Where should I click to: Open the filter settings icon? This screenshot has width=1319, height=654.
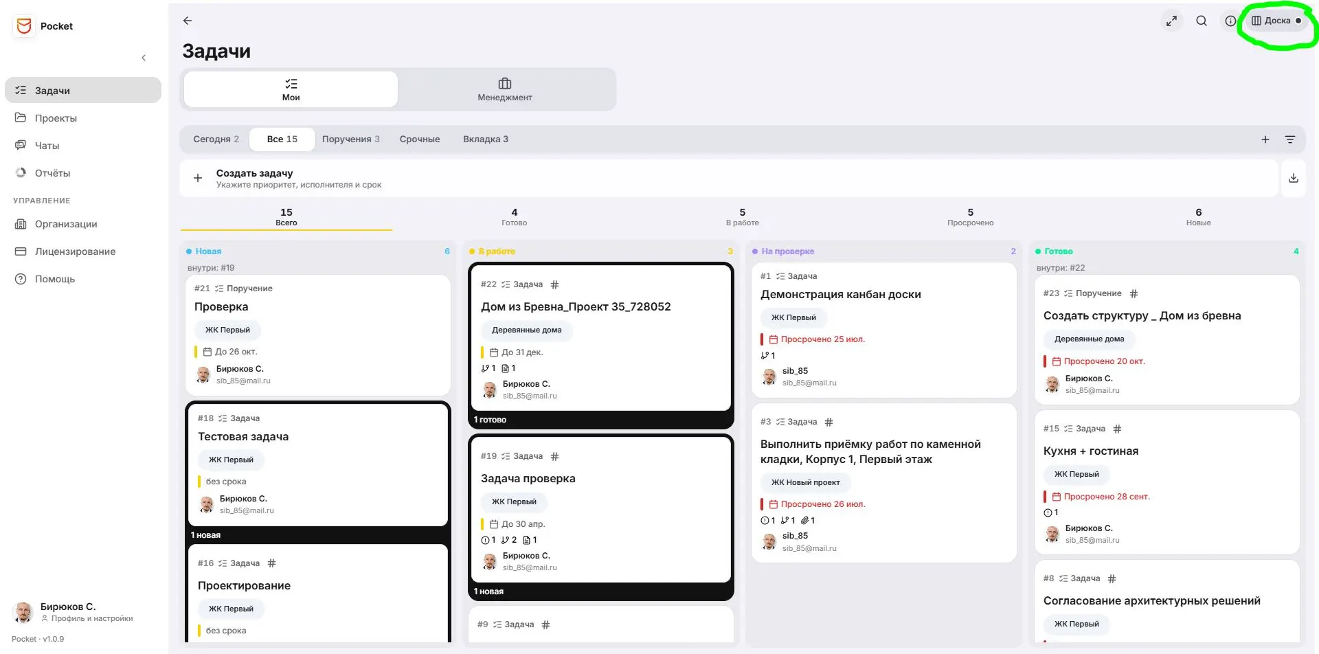coord(1290,139)
